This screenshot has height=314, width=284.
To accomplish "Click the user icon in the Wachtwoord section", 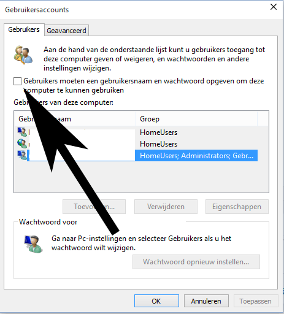I will point(33,244).
